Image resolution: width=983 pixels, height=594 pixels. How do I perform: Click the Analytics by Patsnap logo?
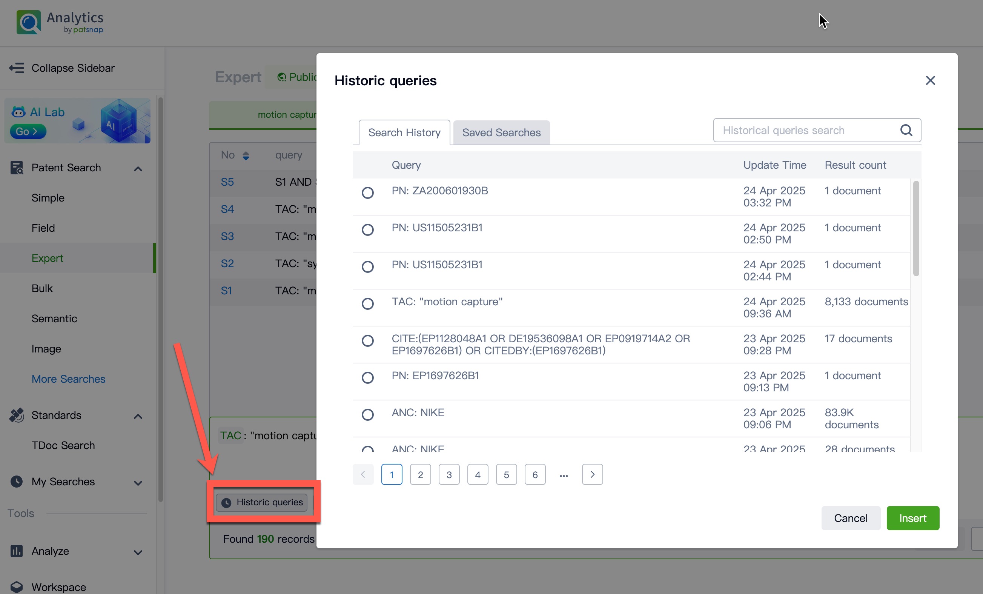pos(60,22)
